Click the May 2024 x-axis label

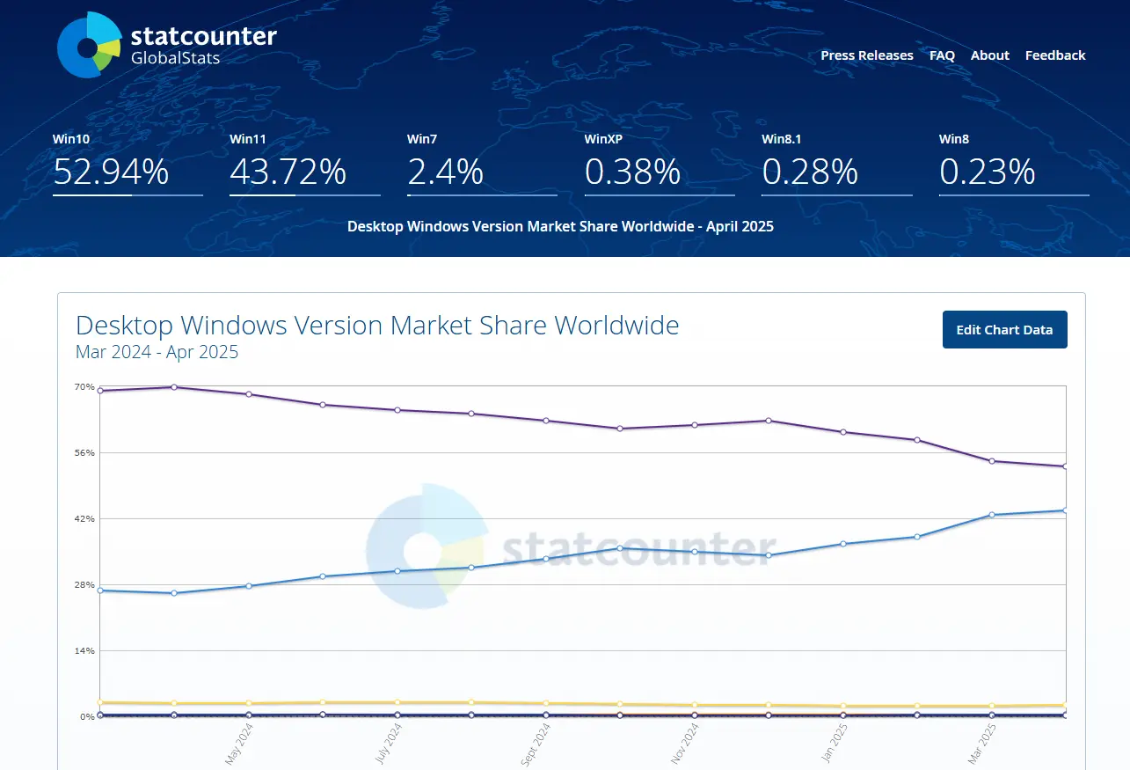click(x=239, y=744)
